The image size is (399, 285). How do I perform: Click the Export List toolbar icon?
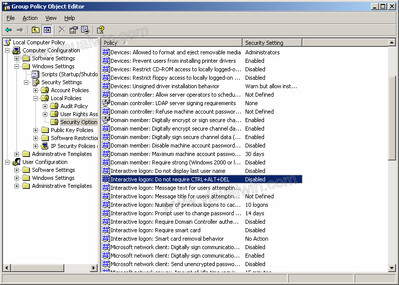(x=85, y=30)
